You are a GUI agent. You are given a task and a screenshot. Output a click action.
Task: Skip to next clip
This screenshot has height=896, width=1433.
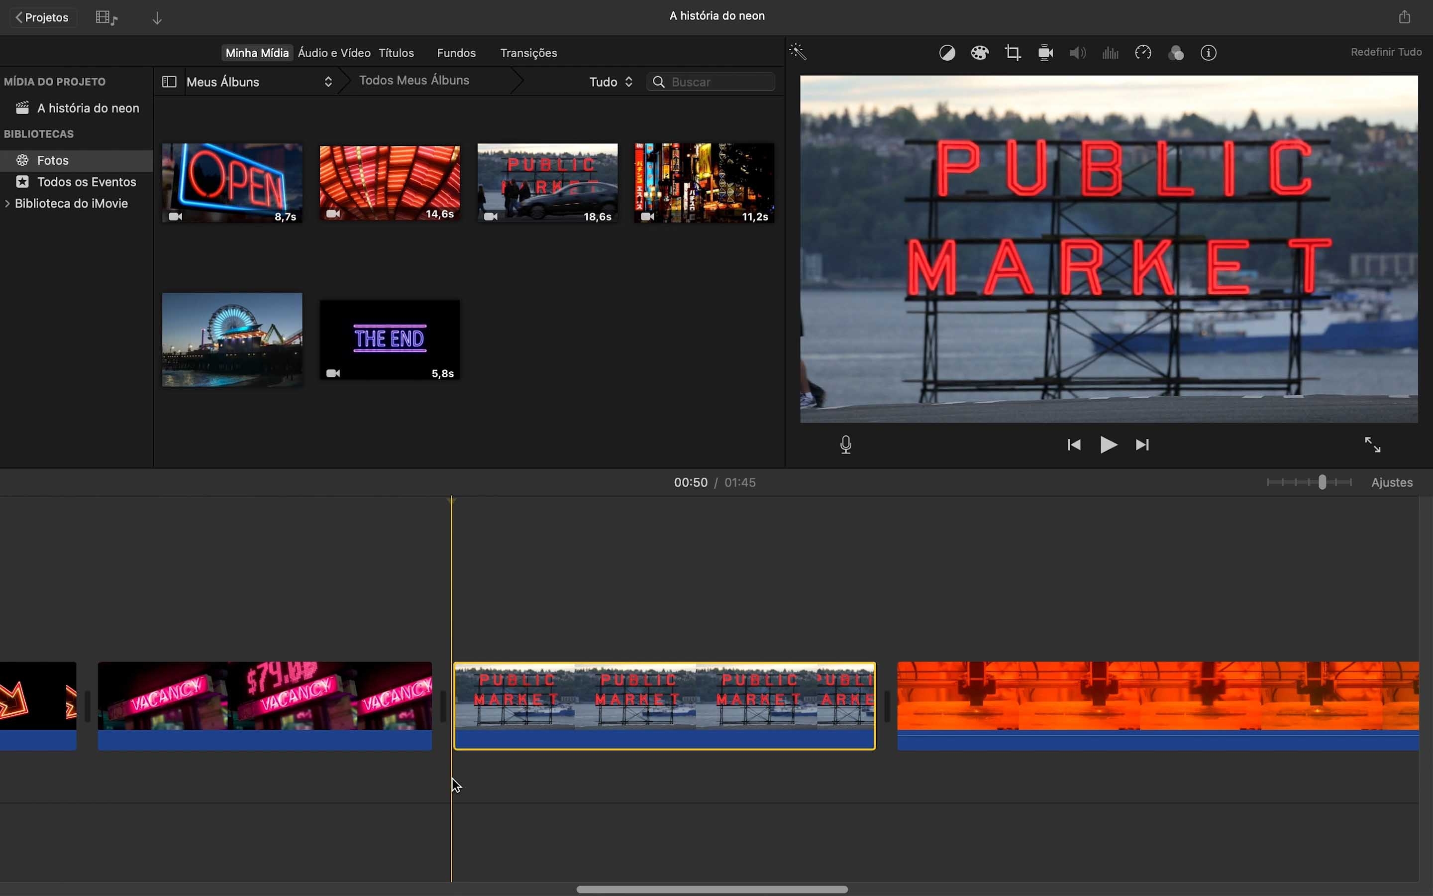pyautogui.click(x=1142, y=445)
